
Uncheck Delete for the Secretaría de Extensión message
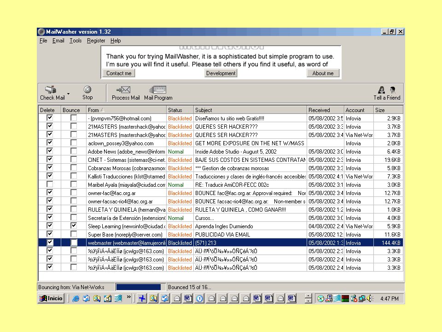point(50,217)
